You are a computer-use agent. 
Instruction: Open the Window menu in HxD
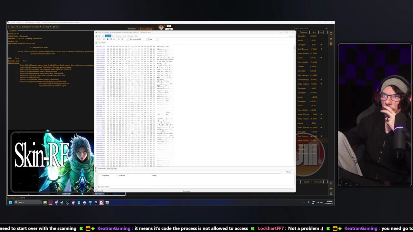click(x=130, y=36)
